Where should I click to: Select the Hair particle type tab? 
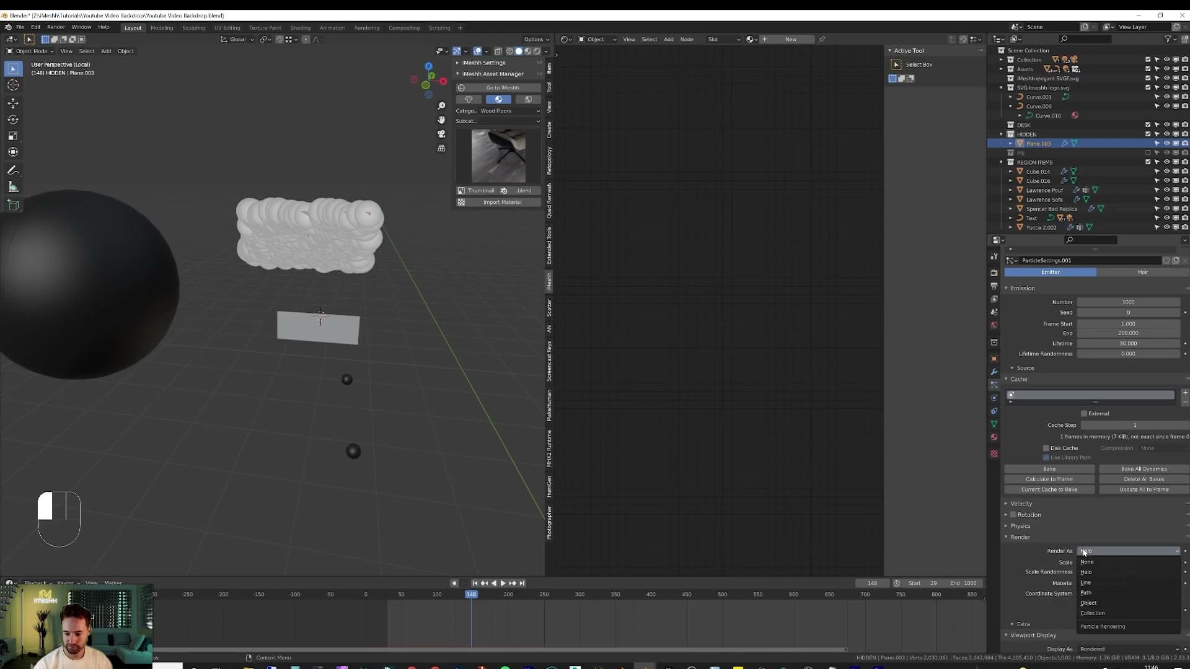coord(1142,272)
